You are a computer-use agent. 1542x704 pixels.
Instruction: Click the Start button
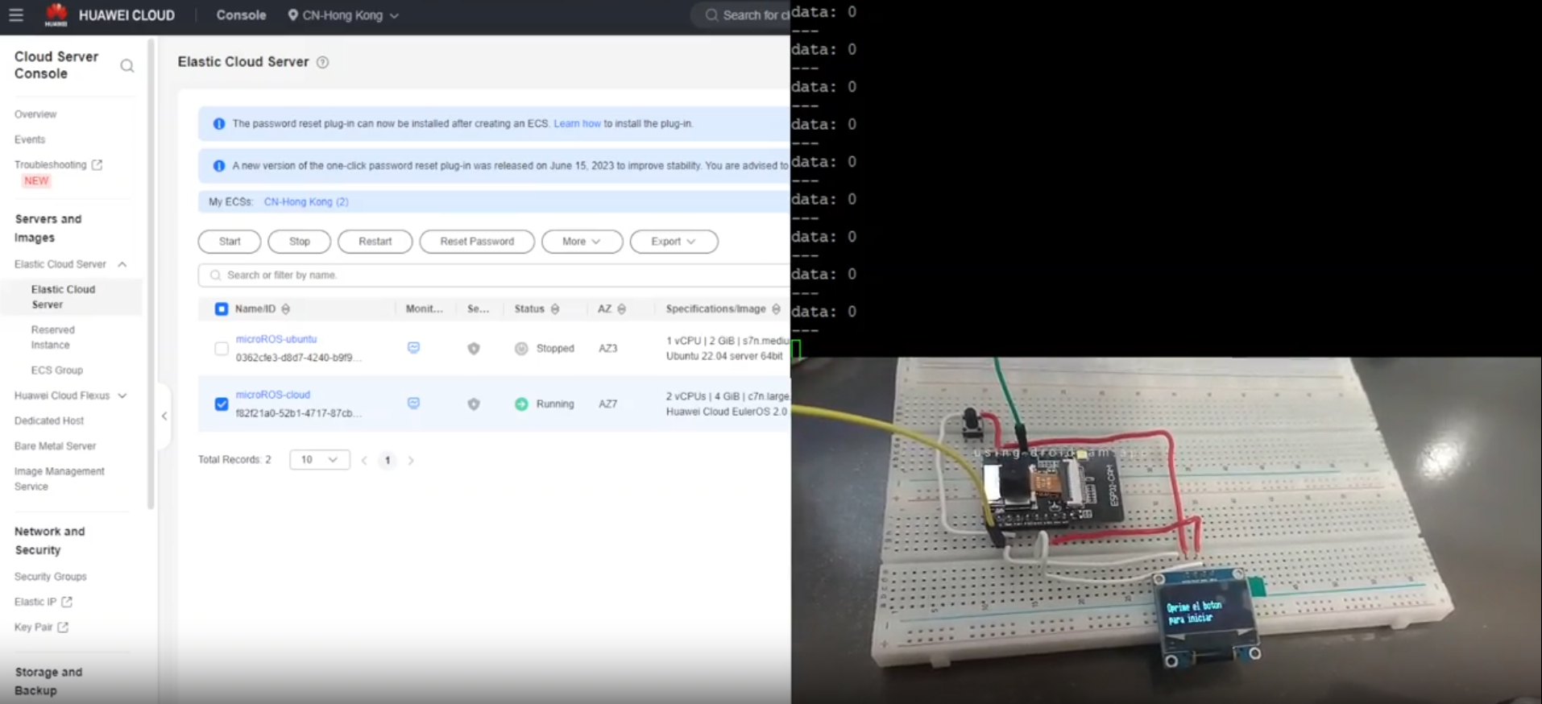pos(230,242)
